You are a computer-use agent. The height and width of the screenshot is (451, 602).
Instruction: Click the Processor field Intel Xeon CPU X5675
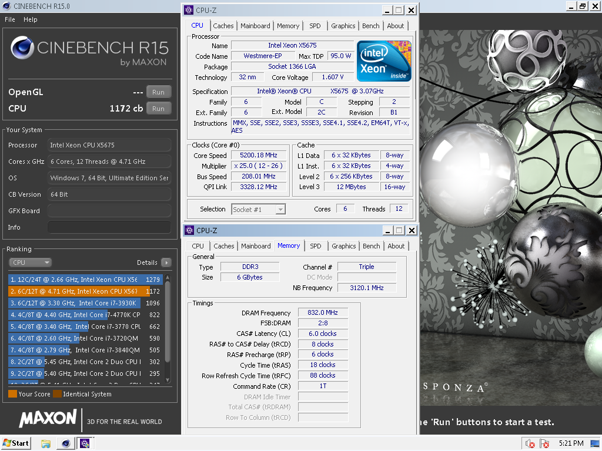pos(109,145)
